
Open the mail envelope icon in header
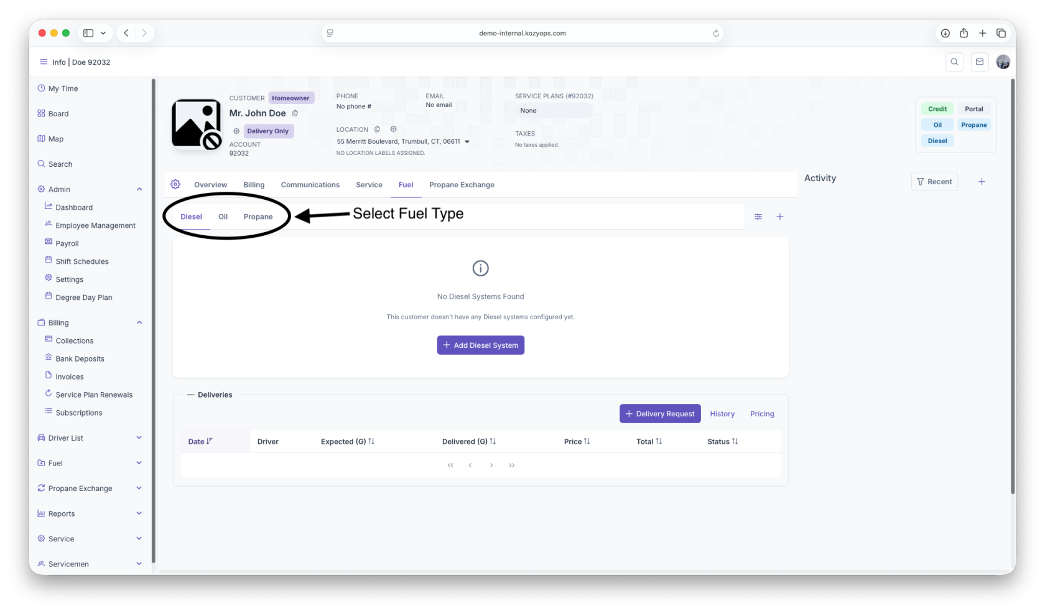[x=980, y=62]
